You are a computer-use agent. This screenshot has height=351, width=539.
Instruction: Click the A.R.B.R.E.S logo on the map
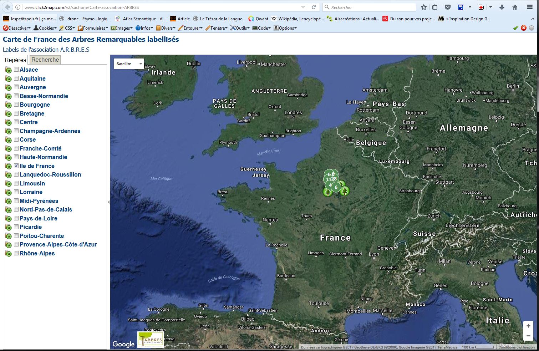151,340
